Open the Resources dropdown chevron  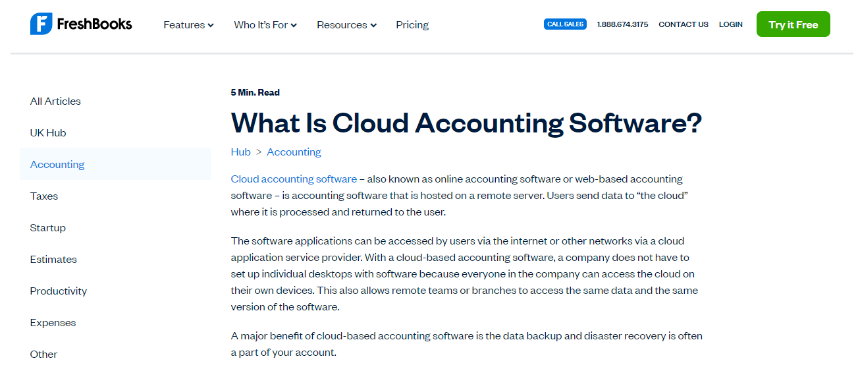coord(373,26)
